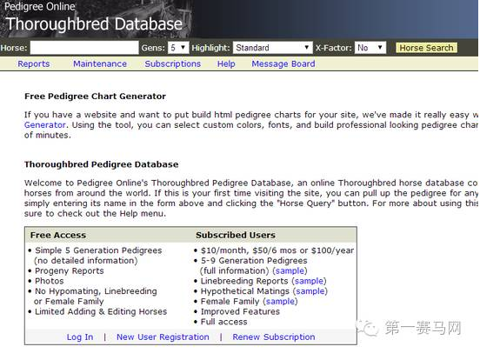Open the Gens dropdown showing 5

(x=178, y=48)
